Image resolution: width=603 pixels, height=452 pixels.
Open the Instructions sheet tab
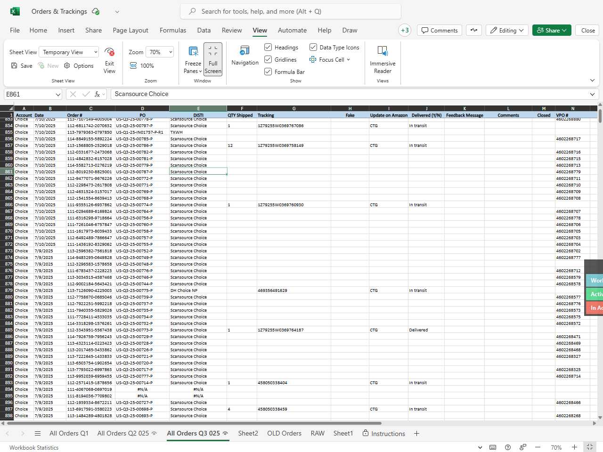[383, 434]
